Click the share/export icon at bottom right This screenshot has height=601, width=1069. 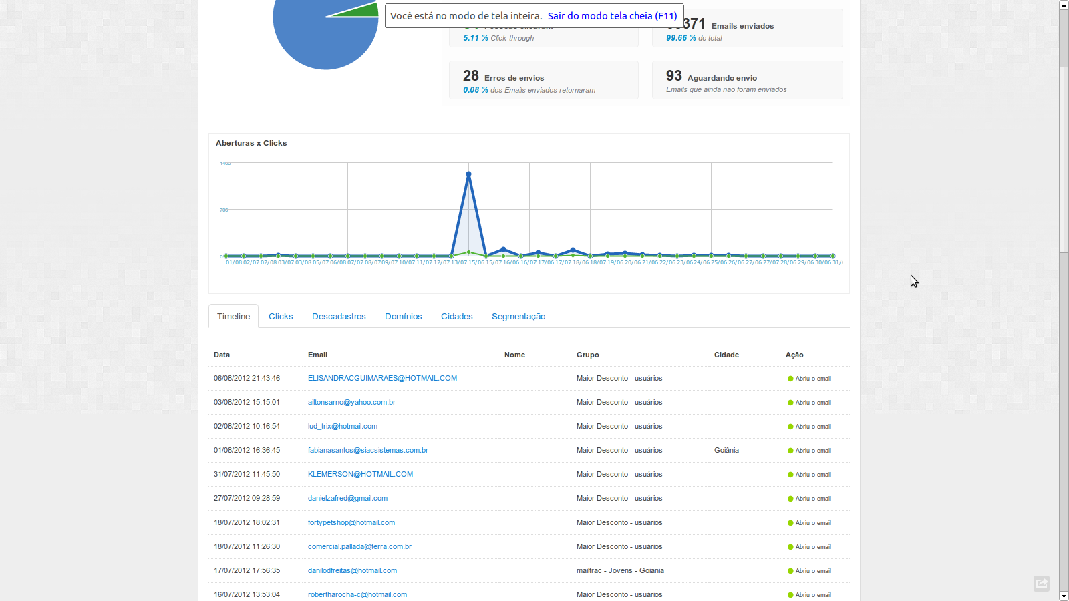1041,583
